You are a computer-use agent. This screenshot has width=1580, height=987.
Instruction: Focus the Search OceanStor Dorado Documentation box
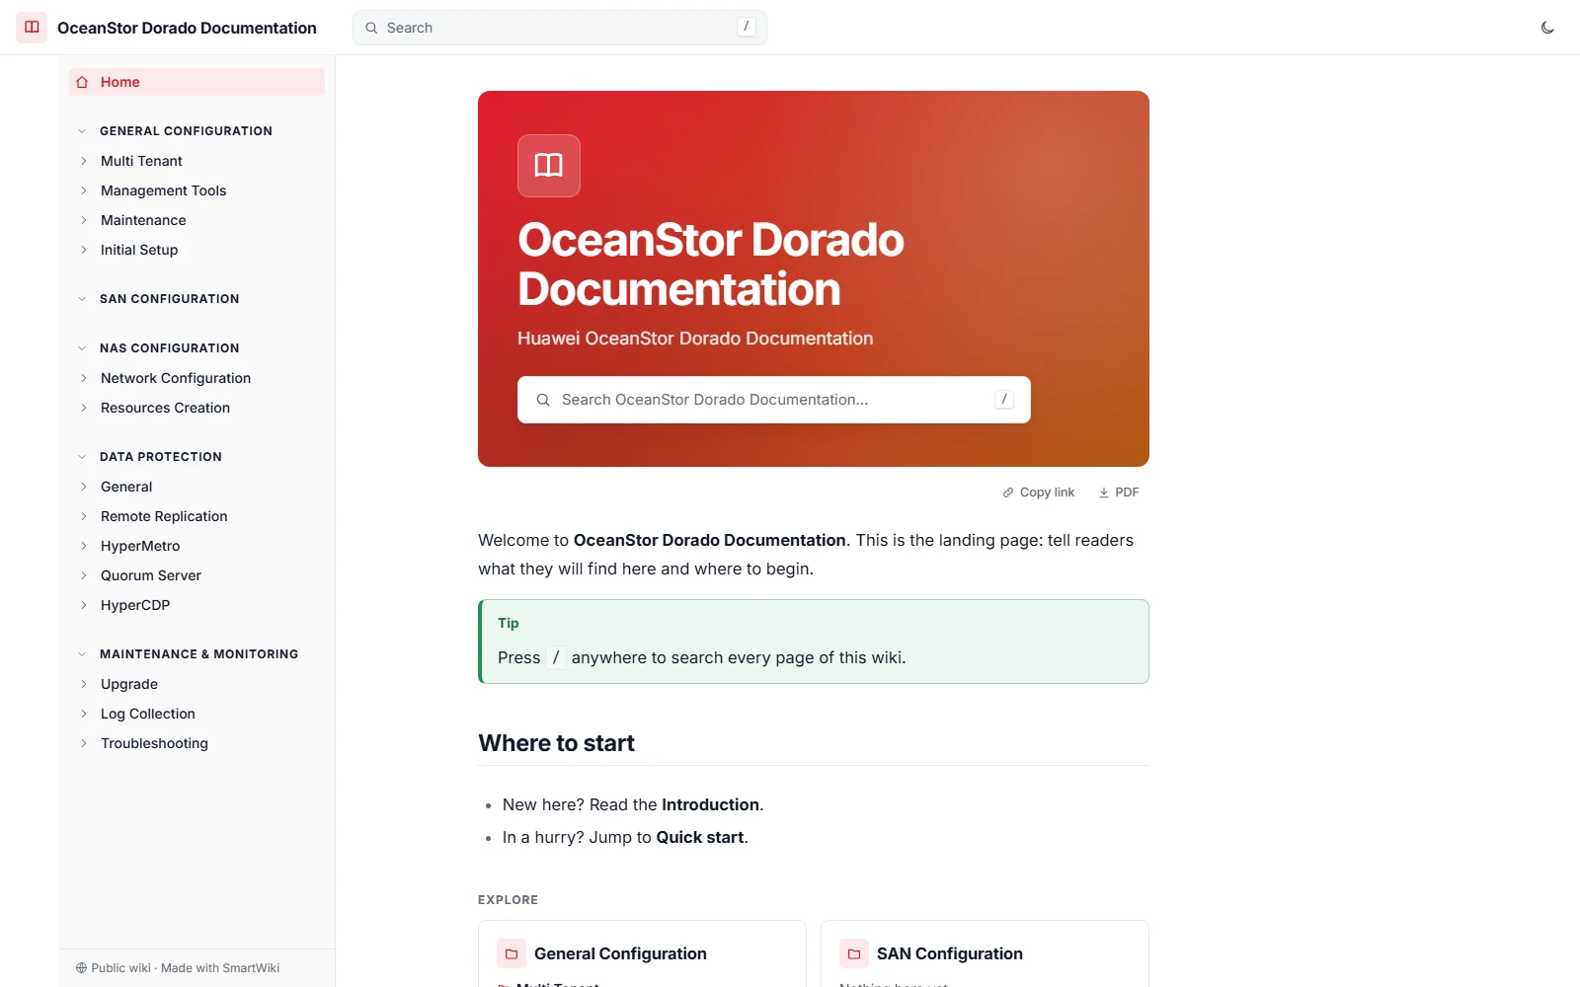point(774,400)
